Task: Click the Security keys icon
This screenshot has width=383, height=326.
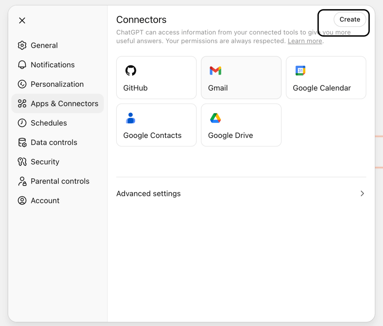Action: pyautogui.click(x=22, y=162)
